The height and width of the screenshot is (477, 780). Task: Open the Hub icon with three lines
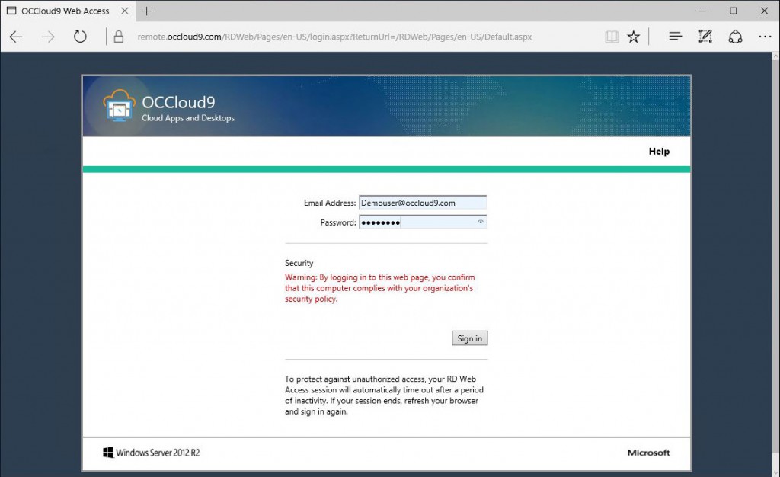coord(676,37)
